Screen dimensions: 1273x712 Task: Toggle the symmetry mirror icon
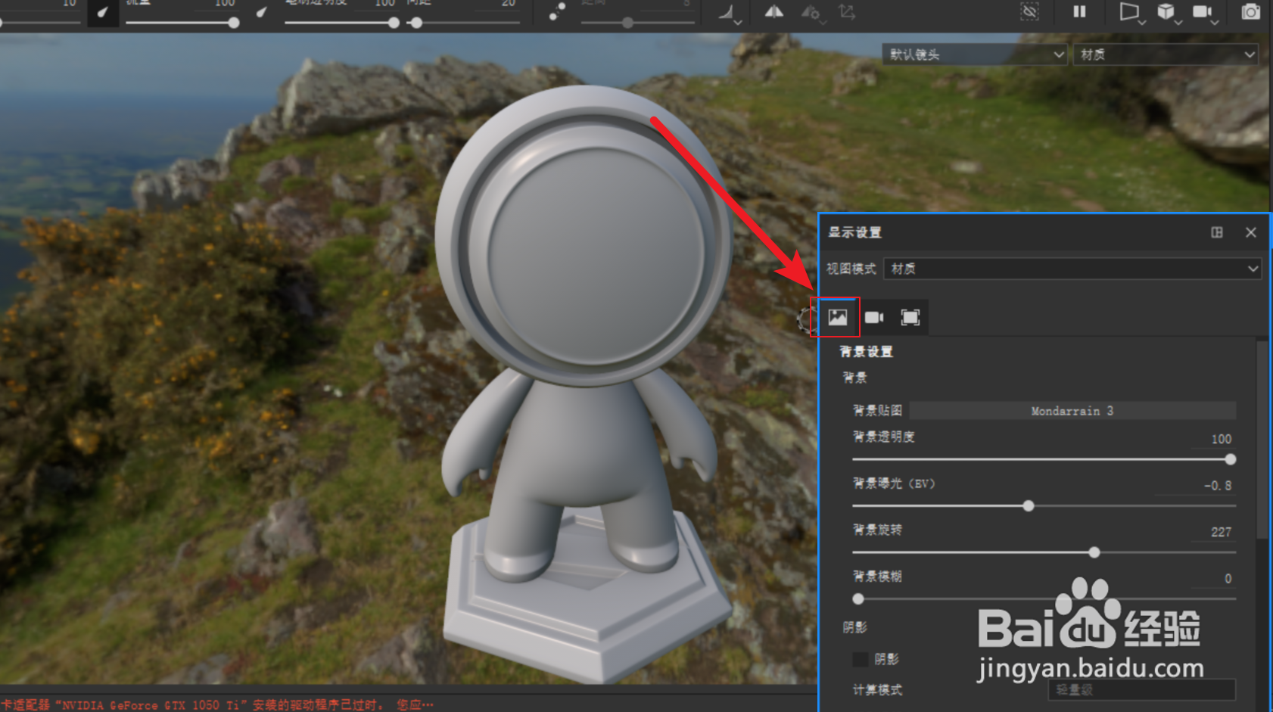pyautogui.click(x=773, y=11)
